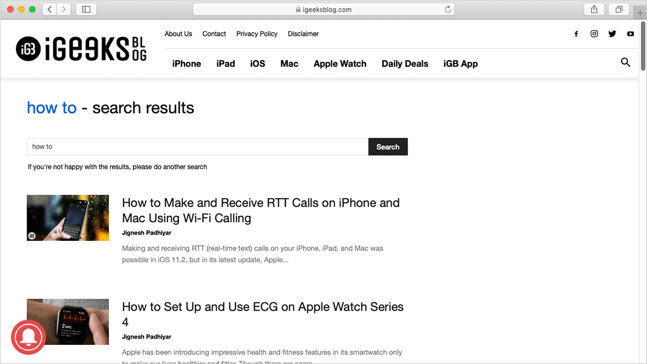Click the red notification bell icon

tap(28, 337)
